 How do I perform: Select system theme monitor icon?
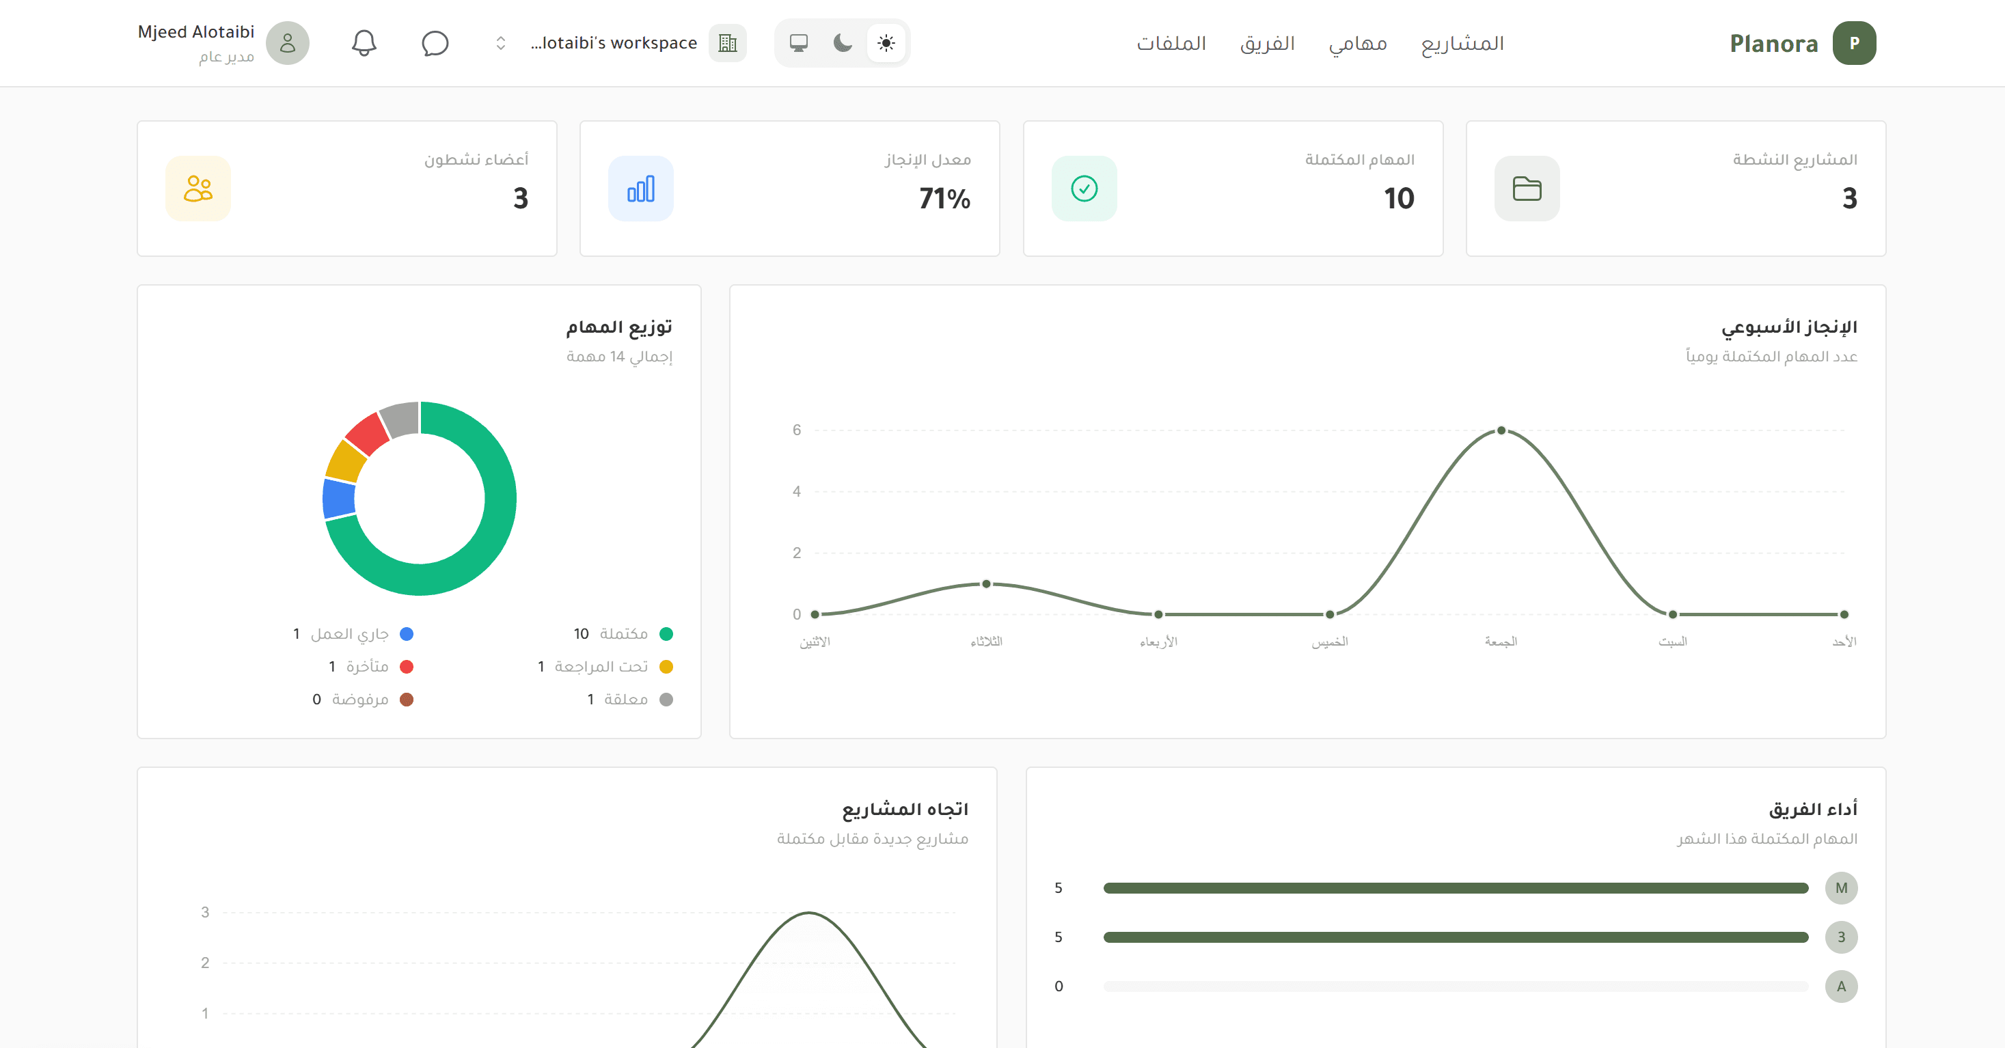click(x=799, y=43)
